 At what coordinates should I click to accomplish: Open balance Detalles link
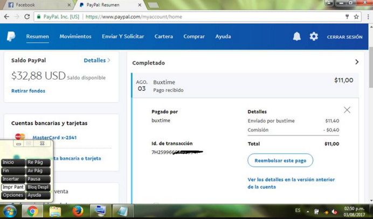[97, 60]
